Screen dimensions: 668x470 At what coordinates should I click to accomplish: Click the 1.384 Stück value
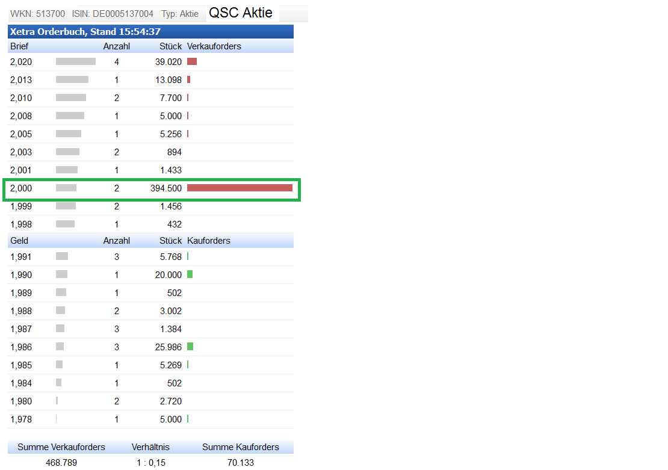pyautogui.click(x=171, y=329)
